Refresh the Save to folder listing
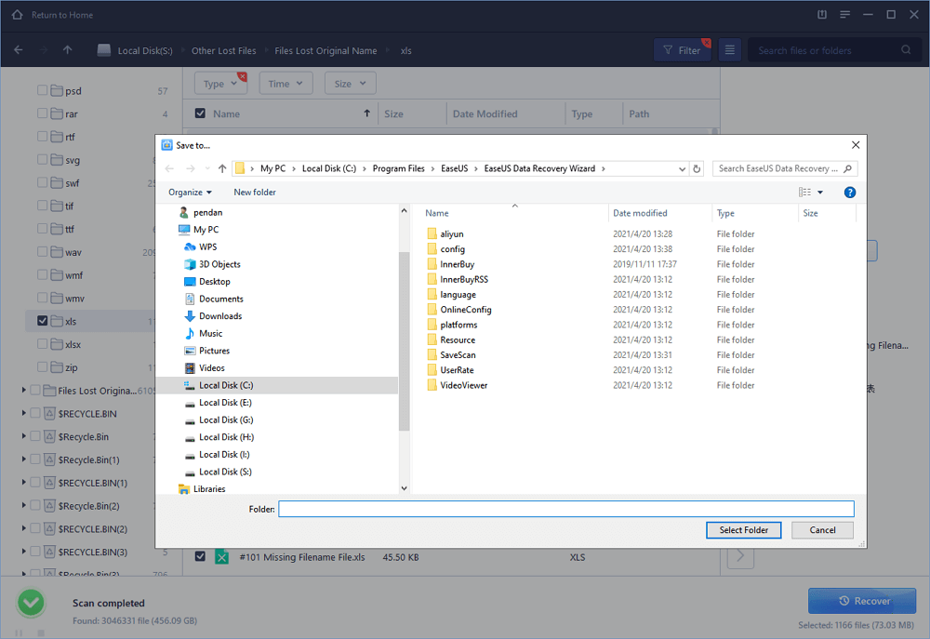Viewport: 930px width, 639px height. point(697,168)
